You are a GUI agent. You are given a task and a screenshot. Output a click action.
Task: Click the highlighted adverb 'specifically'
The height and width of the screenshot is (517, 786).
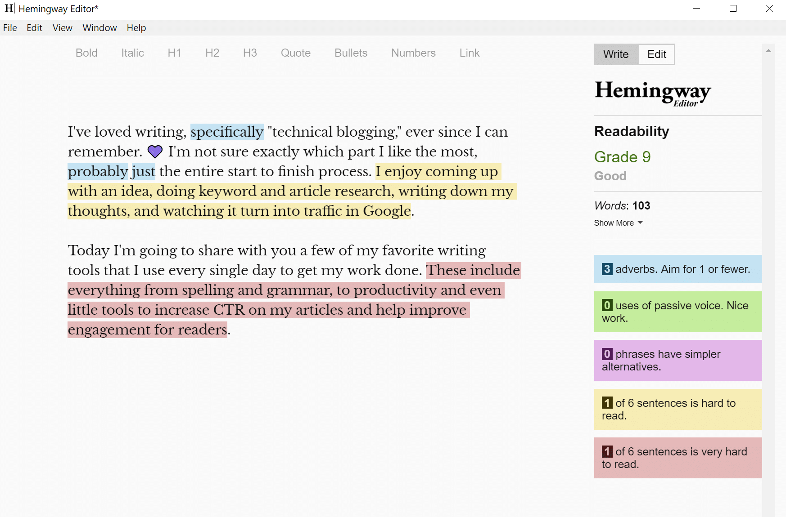click(x=227, y=132)
